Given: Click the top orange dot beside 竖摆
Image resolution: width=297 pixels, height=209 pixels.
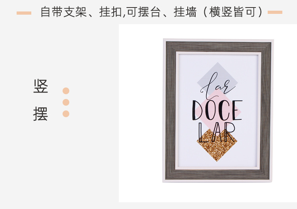Looking at the screenshot, I should tap(66, 91).
